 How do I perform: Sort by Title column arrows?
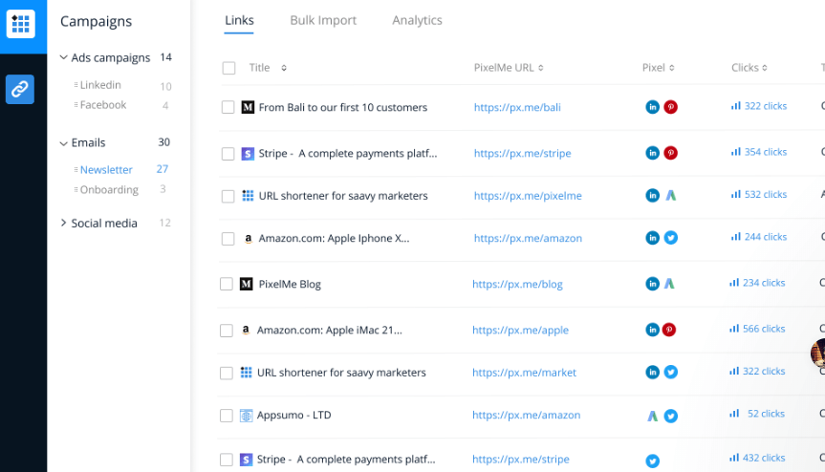[284, 68]
